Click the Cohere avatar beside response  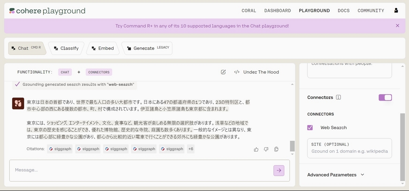tap(18, 103)
